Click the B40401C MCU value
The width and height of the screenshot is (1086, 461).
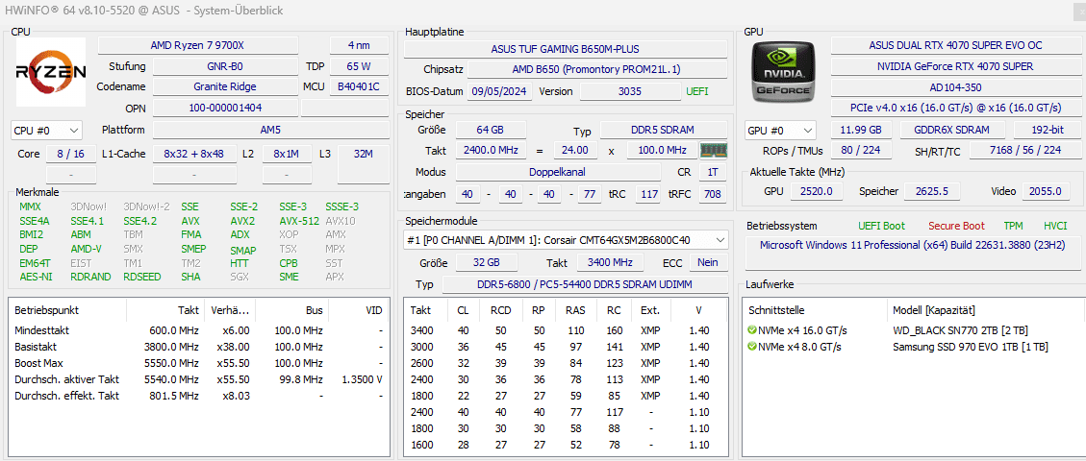[x=359, y=87]
